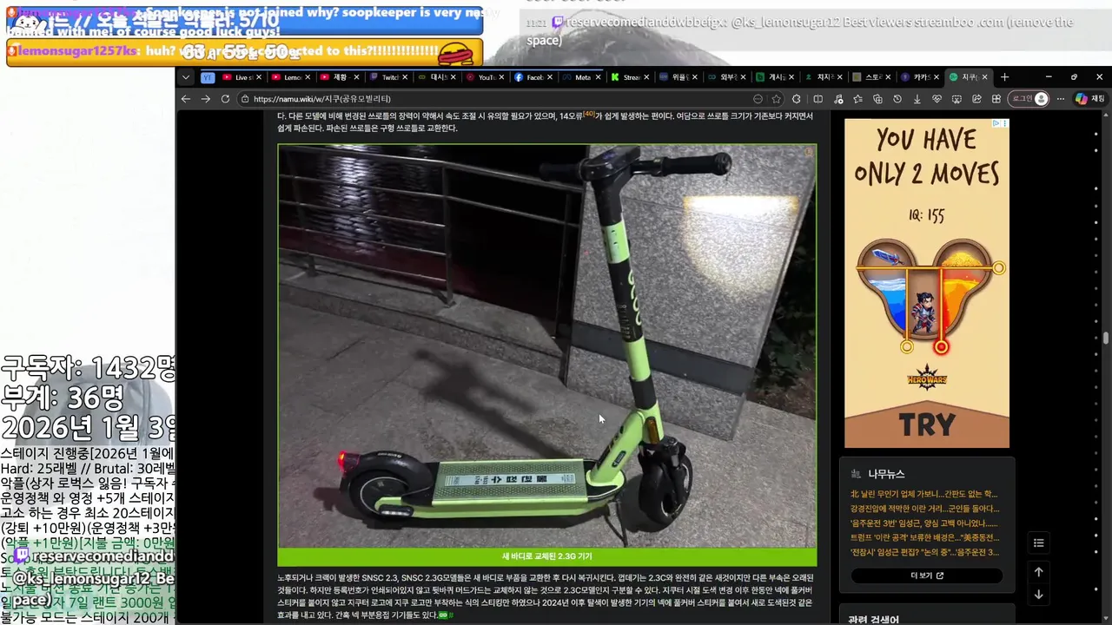Open the favorites list toolbar icon
The width and height of the screenshot is (1112, 625).
[x=857, y=99]
